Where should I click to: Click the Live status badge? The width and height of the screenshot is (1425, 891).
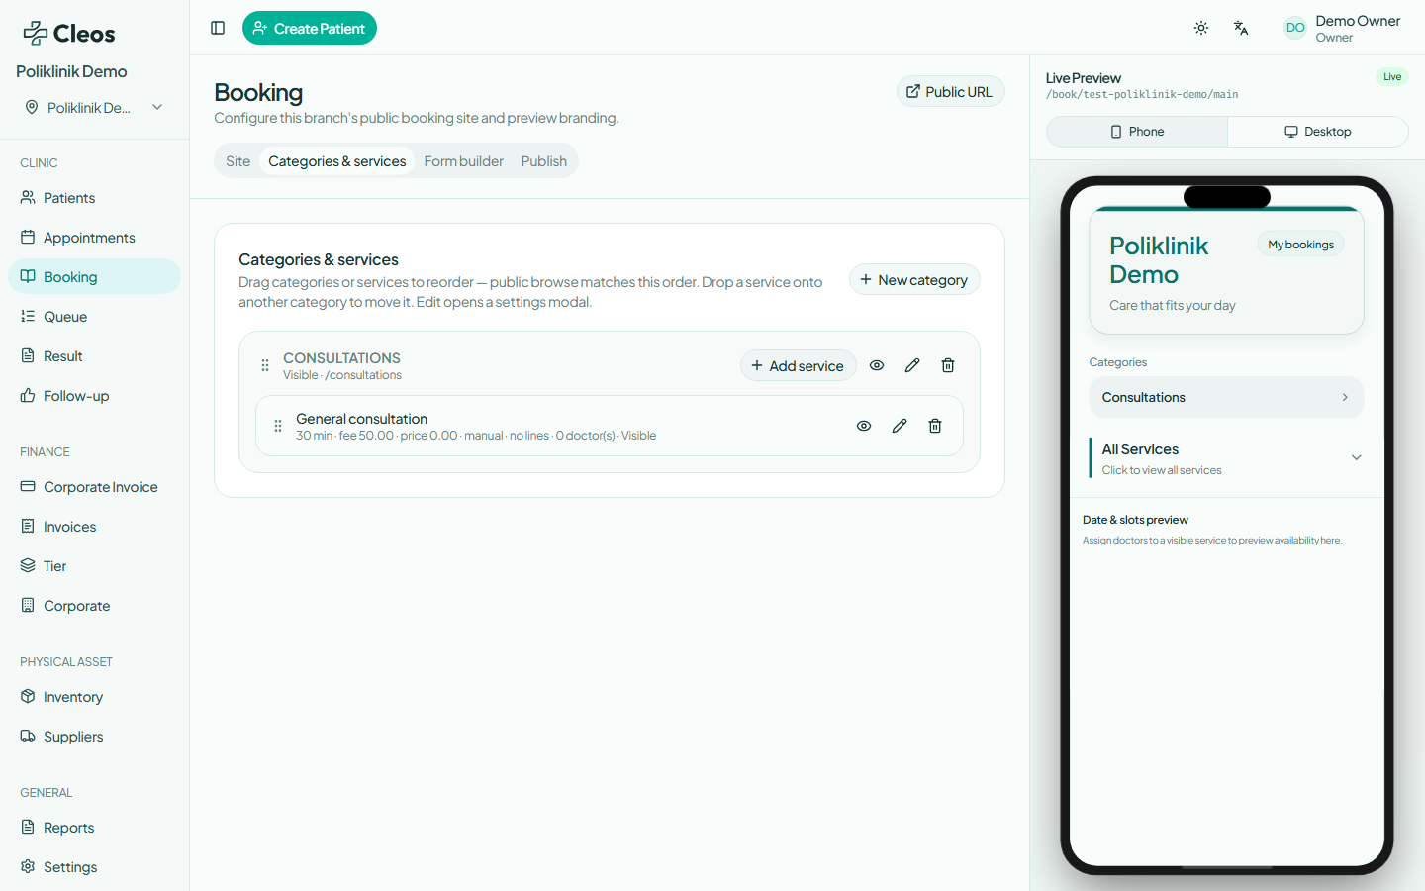coord(1392,77)
